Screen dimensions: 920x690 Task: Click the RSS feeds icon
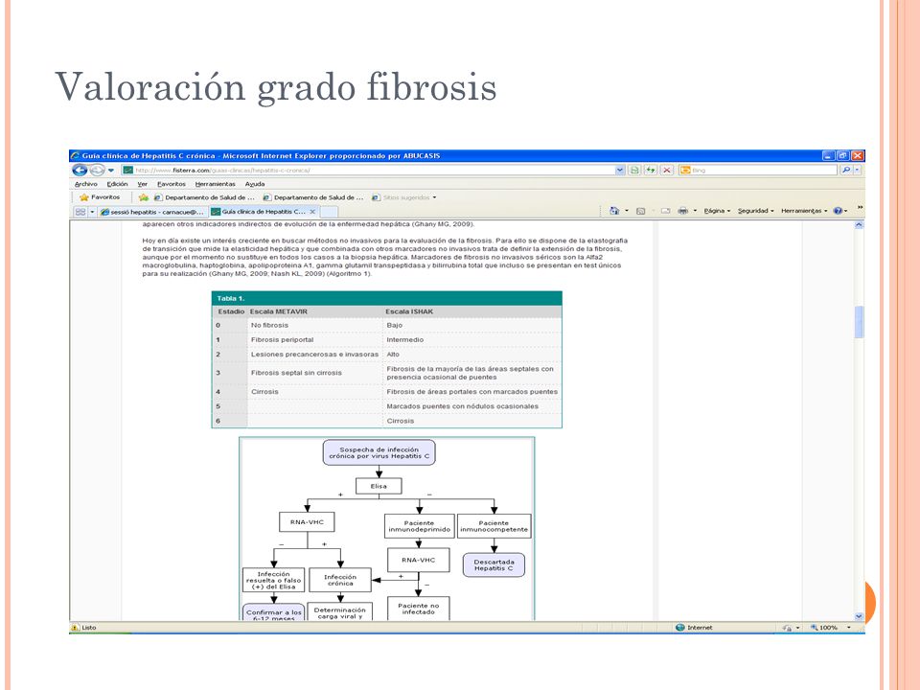641,211
